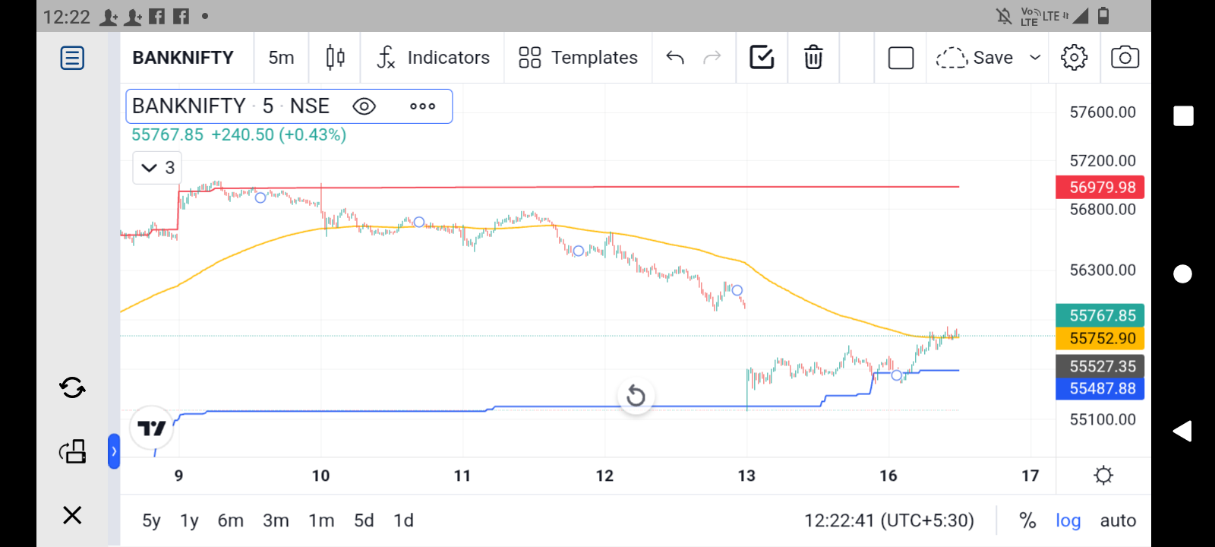This screenshot has width=1215, height=547.
Task: Toggle log scale mode
Action: point(1068,520)
